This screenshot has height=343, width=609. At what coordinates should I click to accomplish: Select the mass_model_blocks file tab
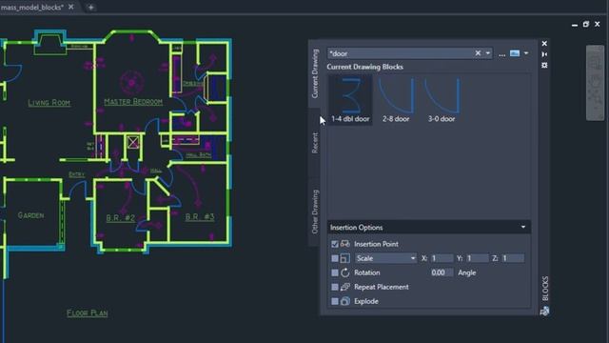32,7
